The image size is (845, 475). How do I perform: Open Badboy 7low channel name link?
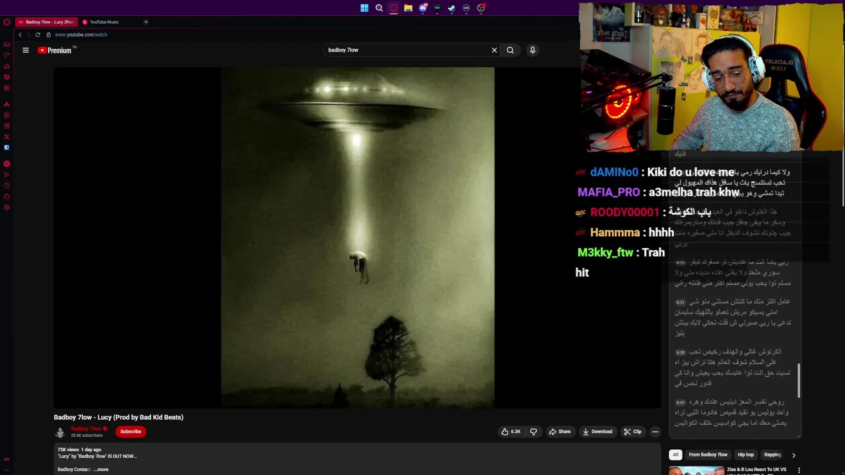86,429
